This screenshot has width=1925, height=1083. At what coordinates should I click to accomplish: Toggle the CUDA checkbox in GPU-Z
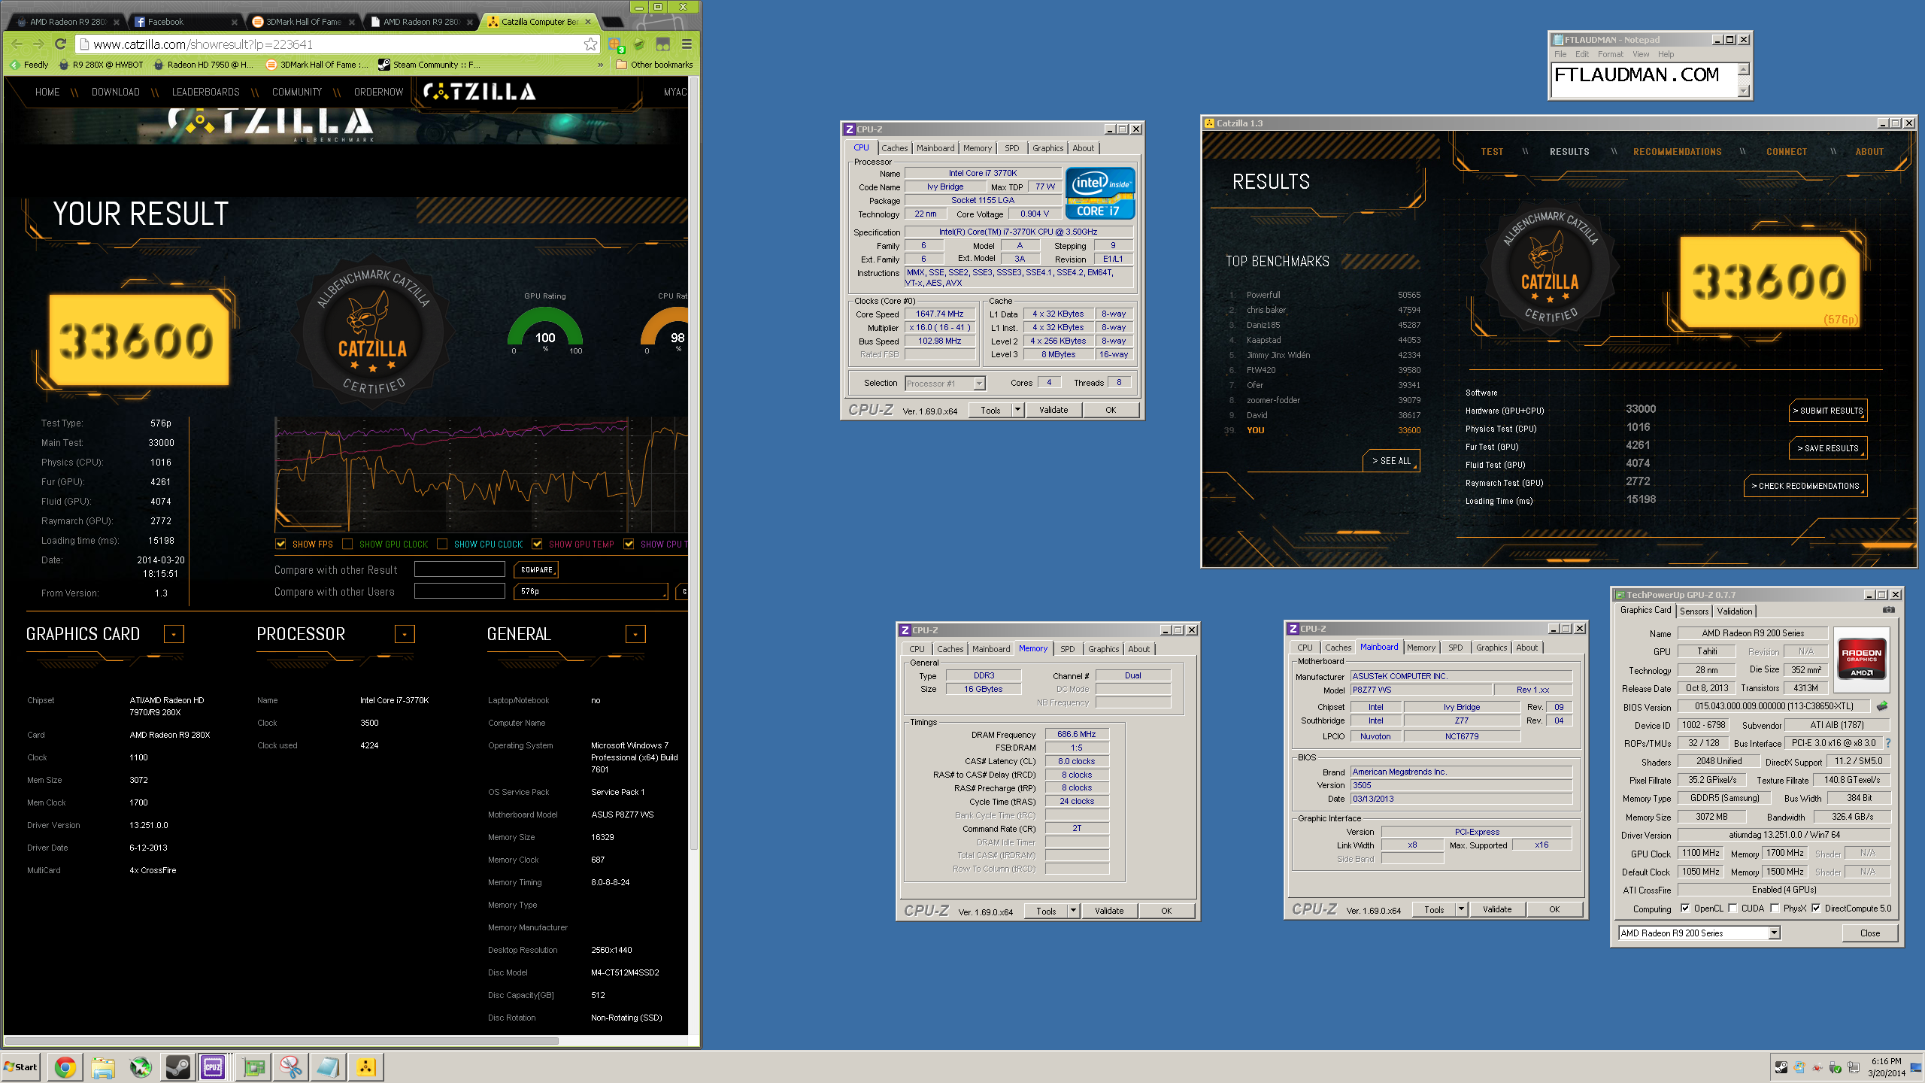(1732, 908)
